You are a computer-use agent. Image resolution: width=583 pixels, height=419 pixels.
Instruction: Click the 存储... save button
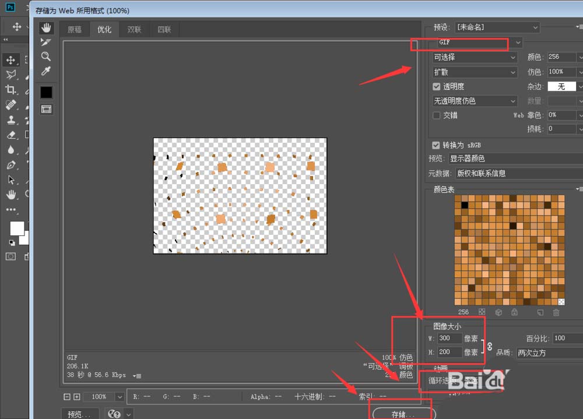(x=403, y=414)
